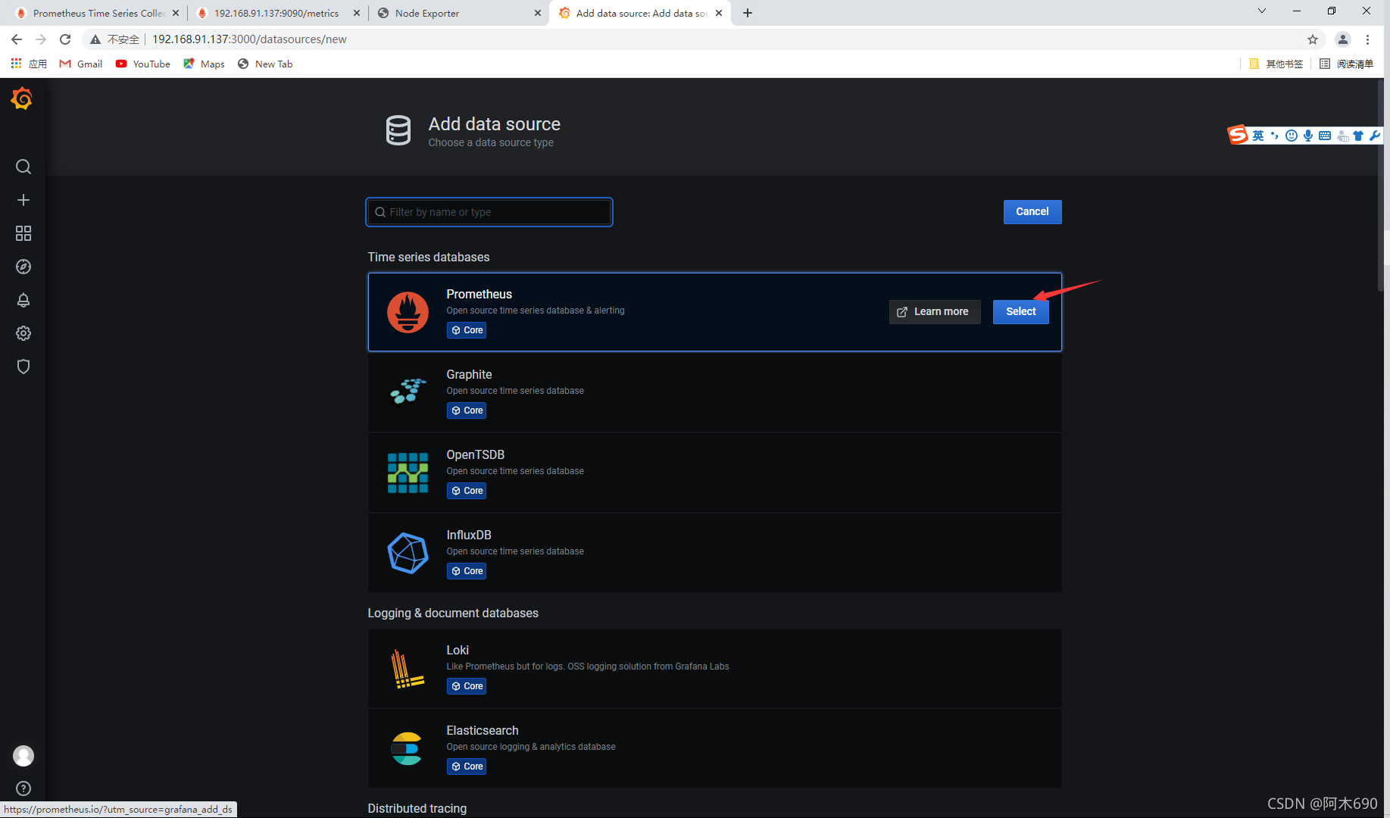
Task: Switch to 192.168.91.137:9090/metrics tab
Action: [277, 13]
